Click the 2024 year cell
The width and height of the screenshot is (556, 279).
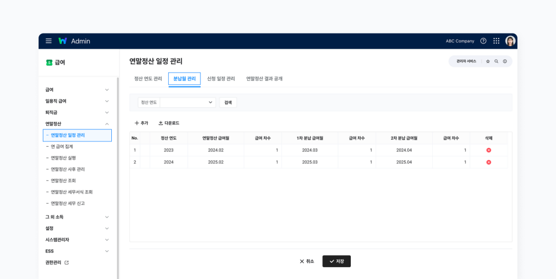click(169, 163)
